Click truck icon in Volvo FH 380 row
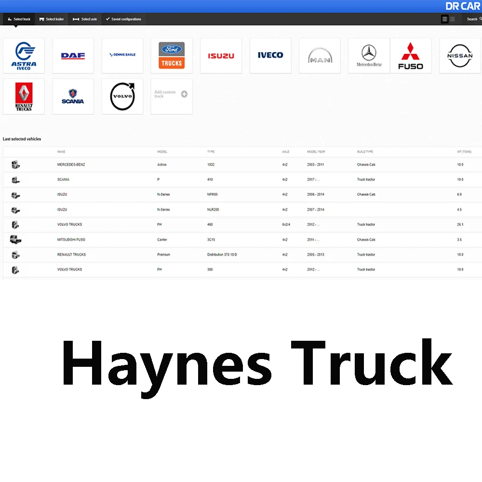The image size is (482, 482). [x=15, y=270]
